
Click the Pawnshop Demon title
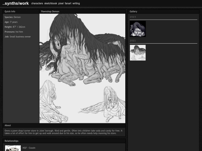(50, 12)
